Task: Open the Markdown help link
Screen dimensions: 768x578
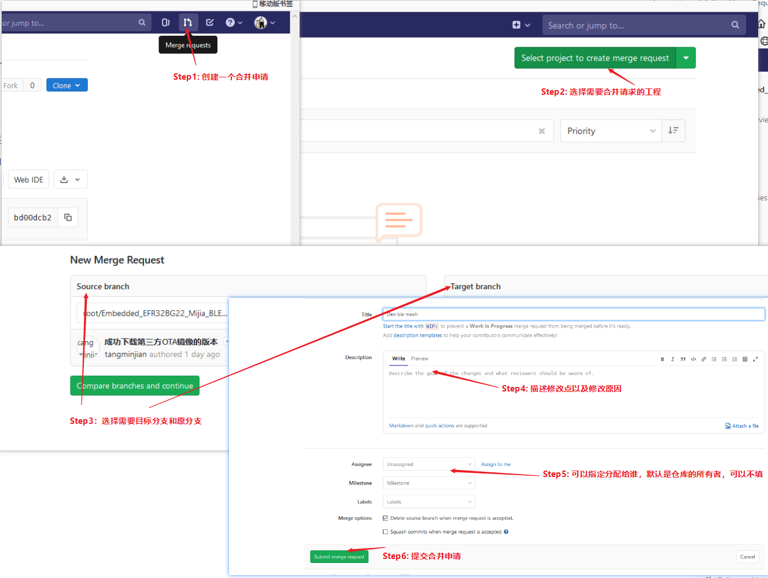Action: point(401,426)
